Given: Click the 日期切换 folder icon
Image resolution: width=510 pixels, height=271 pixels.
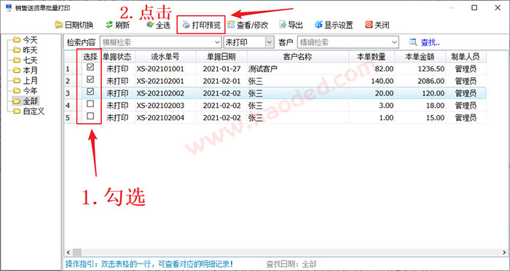Looking at the screenshot, I should click(58, 25).
